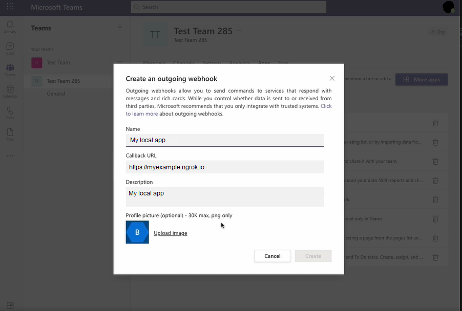Image resolution: width=462 pixels, height=311 pixels.
Task: Delete app with 'pages list' description
Action: 435,238
